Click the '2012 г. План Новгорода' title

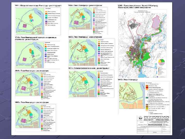128,80
